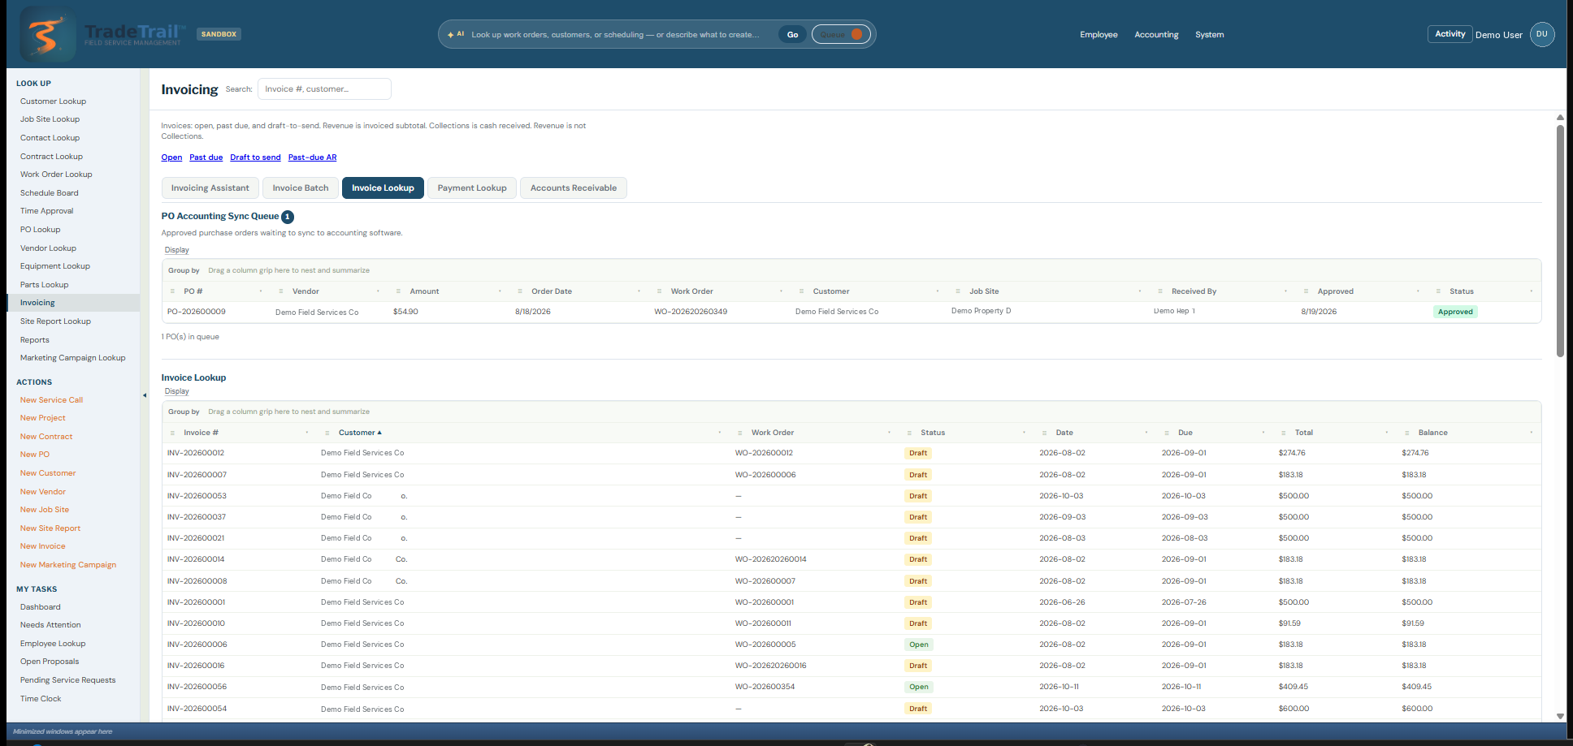Click the Go button
This screenshot has width=1573, height=746.
pos(792,34)
